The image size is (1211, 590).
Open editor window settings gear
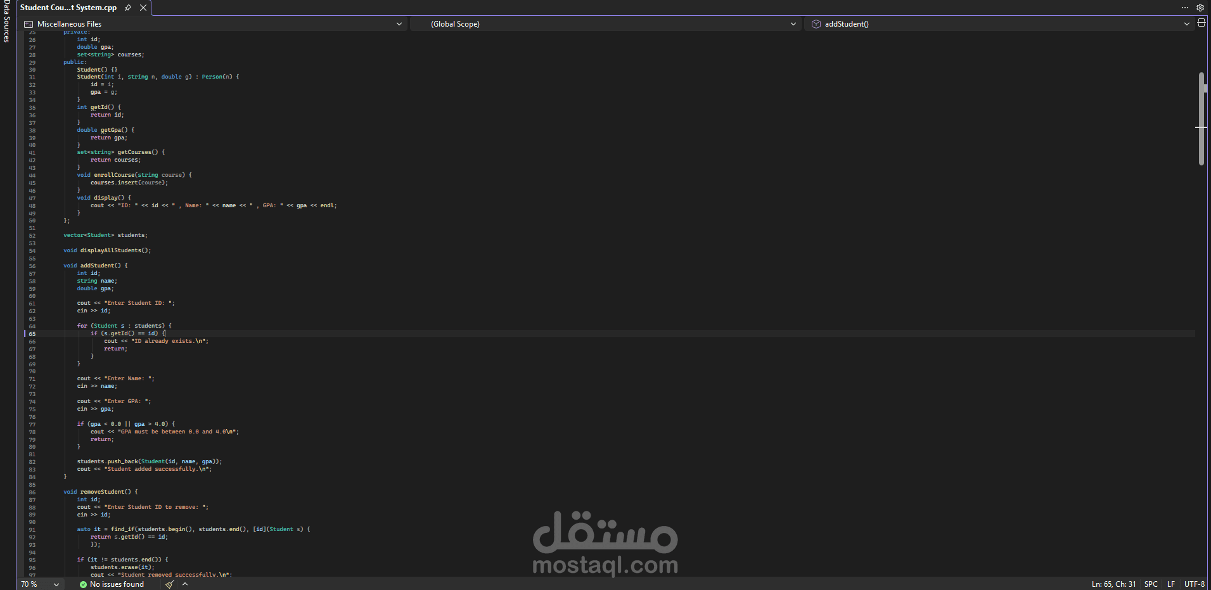pyautogui.click(x=1200, y=8)
